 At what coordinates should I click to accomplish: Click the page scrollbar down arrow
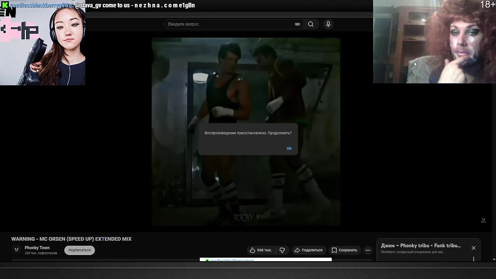(x=494, y=259)
